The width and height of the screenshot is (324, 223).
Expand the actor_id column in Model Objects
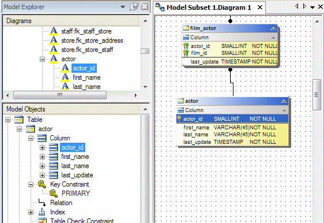point(42,148)
